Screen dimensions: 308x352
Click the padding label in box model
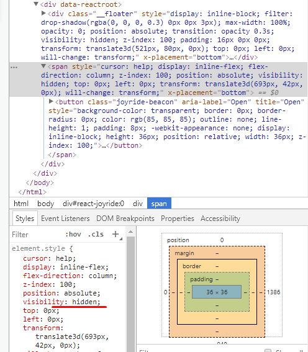point(201,279)
